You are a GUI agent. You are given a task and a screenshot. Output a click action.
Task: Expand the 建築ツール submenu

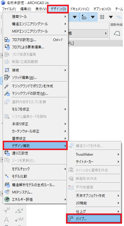(35, 17)
